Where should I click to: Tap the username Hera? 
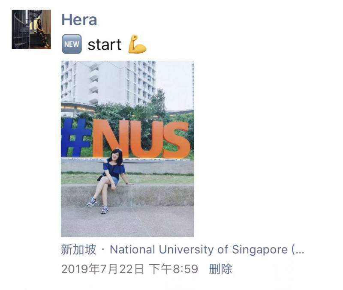click(79, 20)
